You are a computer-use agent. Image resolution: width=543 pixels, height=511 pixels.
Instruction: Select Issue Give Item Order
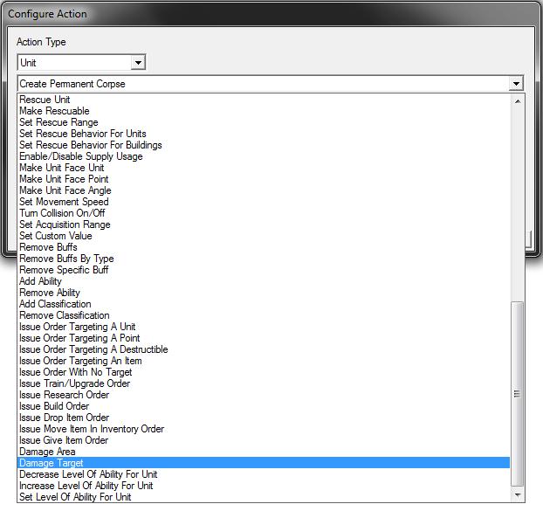coord(264,440)
